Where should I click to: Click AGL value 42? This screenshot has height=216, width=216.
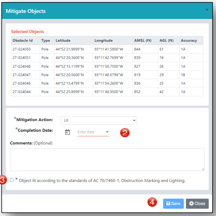click(x=162, y=92)
